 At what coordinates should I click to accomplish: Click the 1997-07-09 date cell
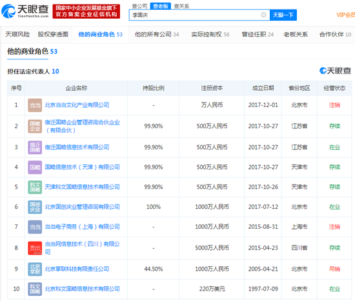263,289
